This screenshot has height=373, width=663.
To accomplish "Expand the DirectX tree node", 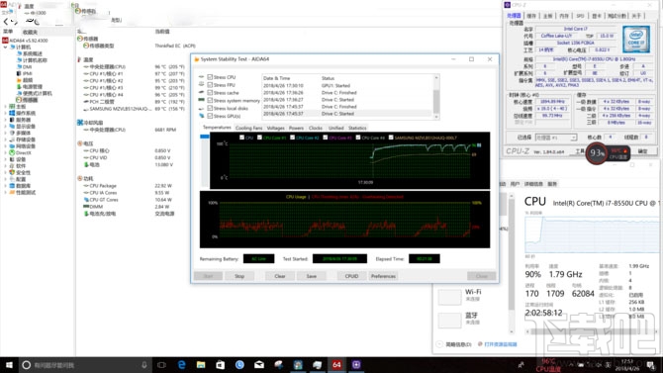I will (5, 152).
